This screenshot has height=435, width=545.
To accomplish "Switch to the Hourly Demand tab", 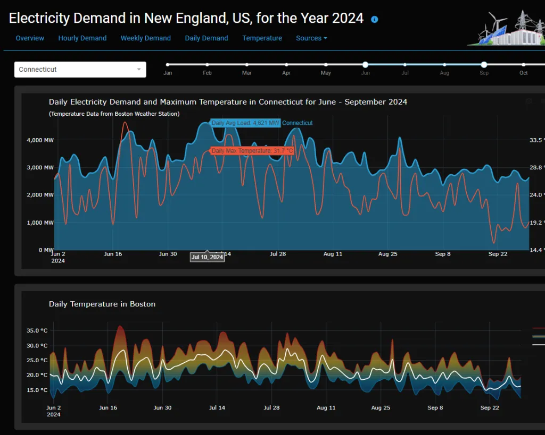I will [82, 38].
